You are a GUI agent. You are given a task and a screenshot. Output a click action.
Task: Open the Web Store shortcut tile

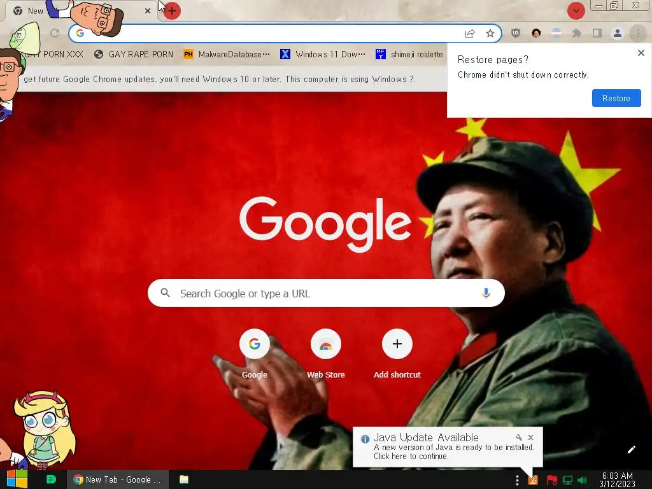coord(325,354)
